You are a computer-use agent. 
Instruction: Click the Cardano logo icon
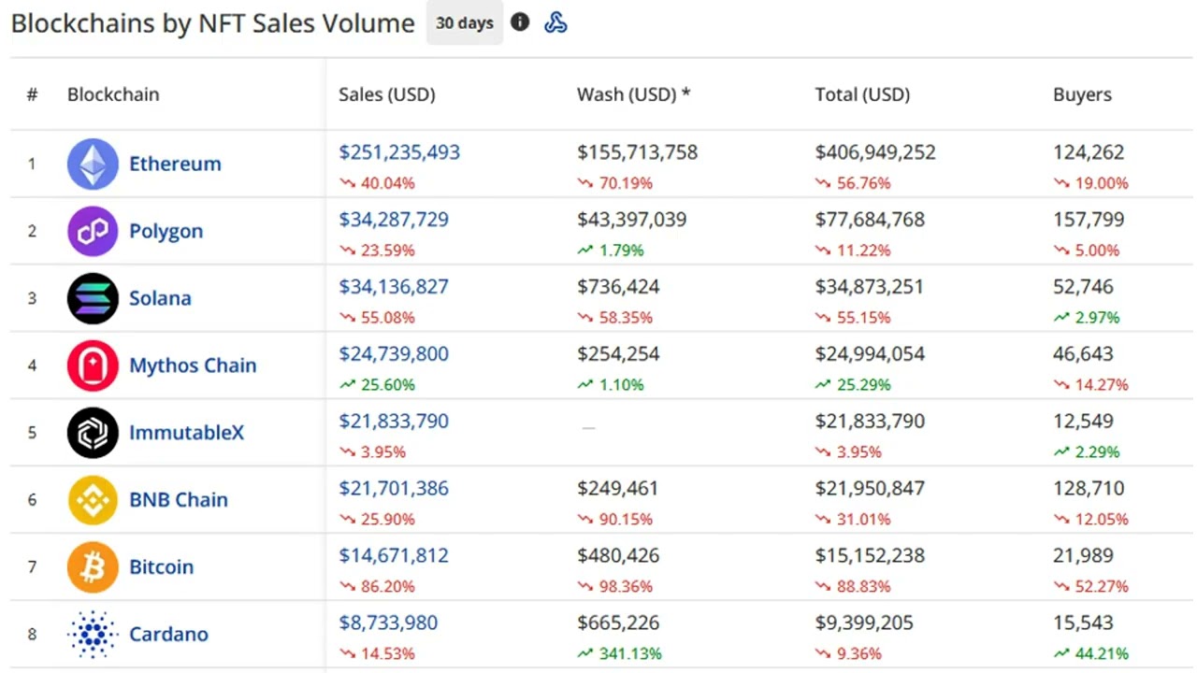pyautogui.click(x=93, y=635)
